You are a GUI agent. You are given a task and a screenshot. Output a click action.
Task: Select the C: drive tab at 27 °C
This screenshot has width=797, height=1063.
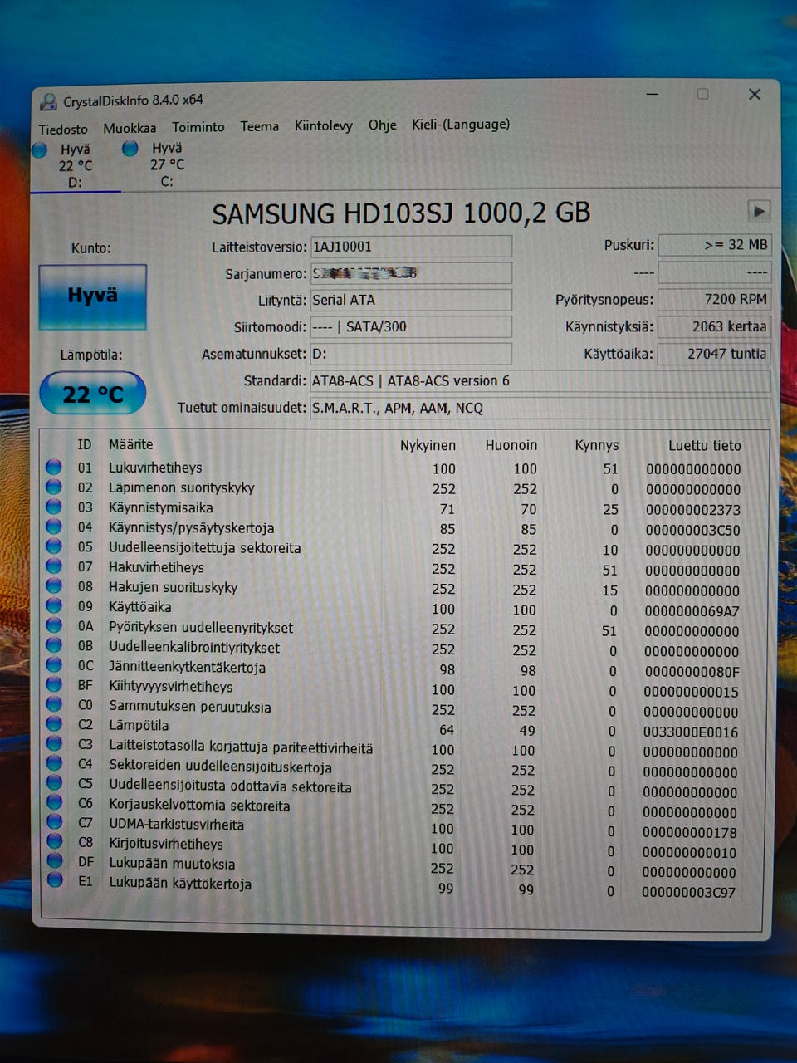167,164
